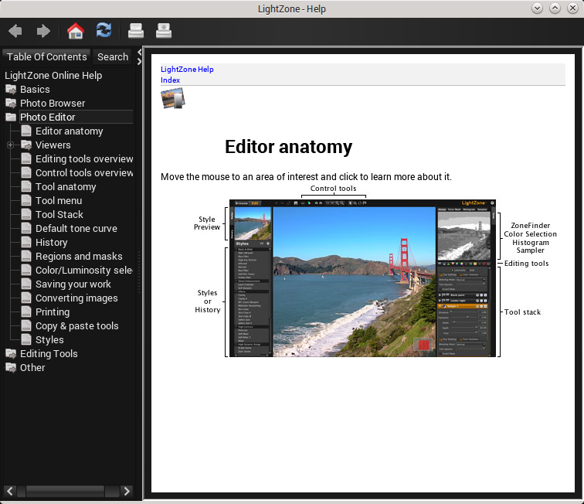Screen dimensions: 584x504
Task: Open the Printing topic
Action: [x=53, y=312]
